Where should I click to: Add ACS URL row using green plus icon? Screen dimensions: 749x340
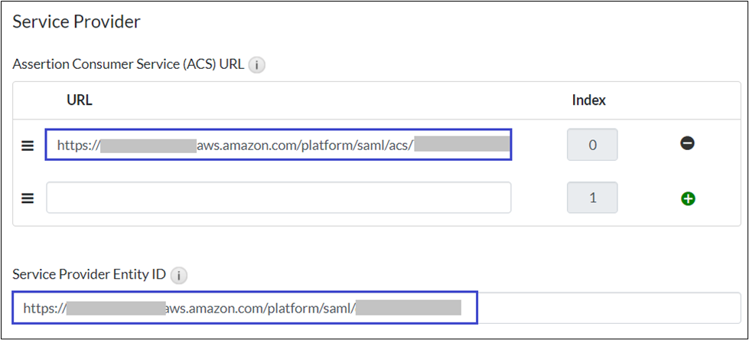[x=687, y=198]
